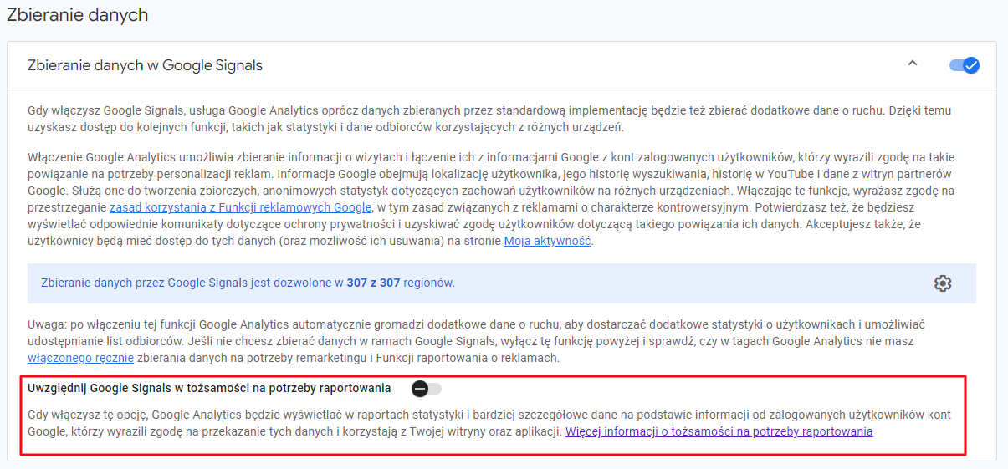Open regions settings gear icon
The width and height of the screenshot is (1008, 469).
pos(943,283)
